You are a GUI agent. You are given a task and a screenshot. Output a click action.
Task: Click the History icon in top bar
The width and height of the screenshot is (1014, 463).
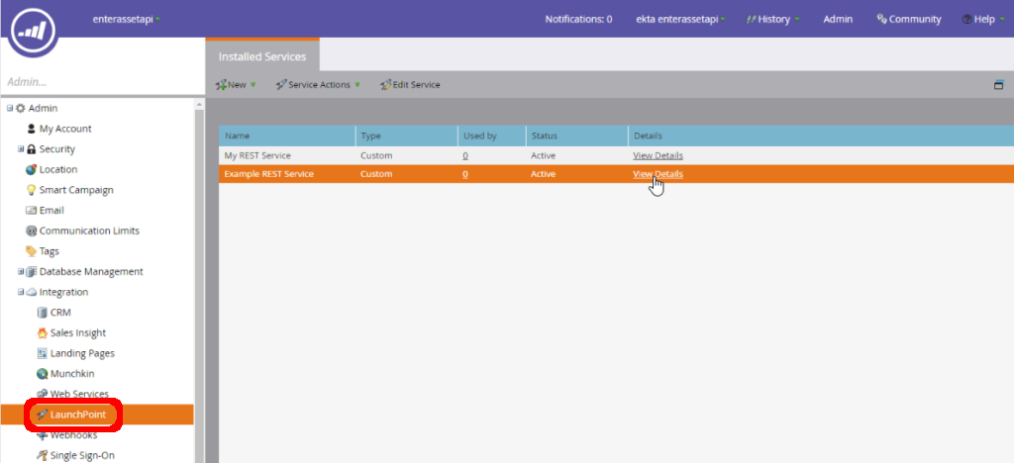click(x=752, y=20)
